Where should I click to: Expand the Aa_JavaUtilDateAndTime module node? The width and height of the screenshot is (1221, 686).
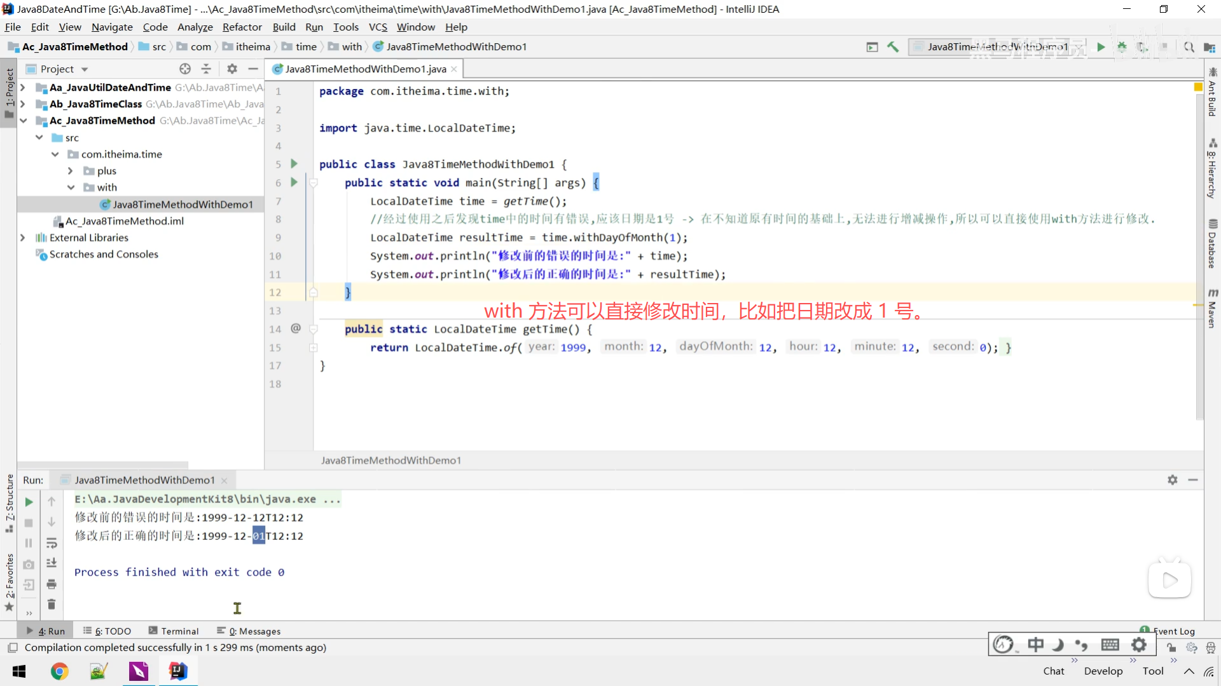pyautogui.click(x=23, y=88)
